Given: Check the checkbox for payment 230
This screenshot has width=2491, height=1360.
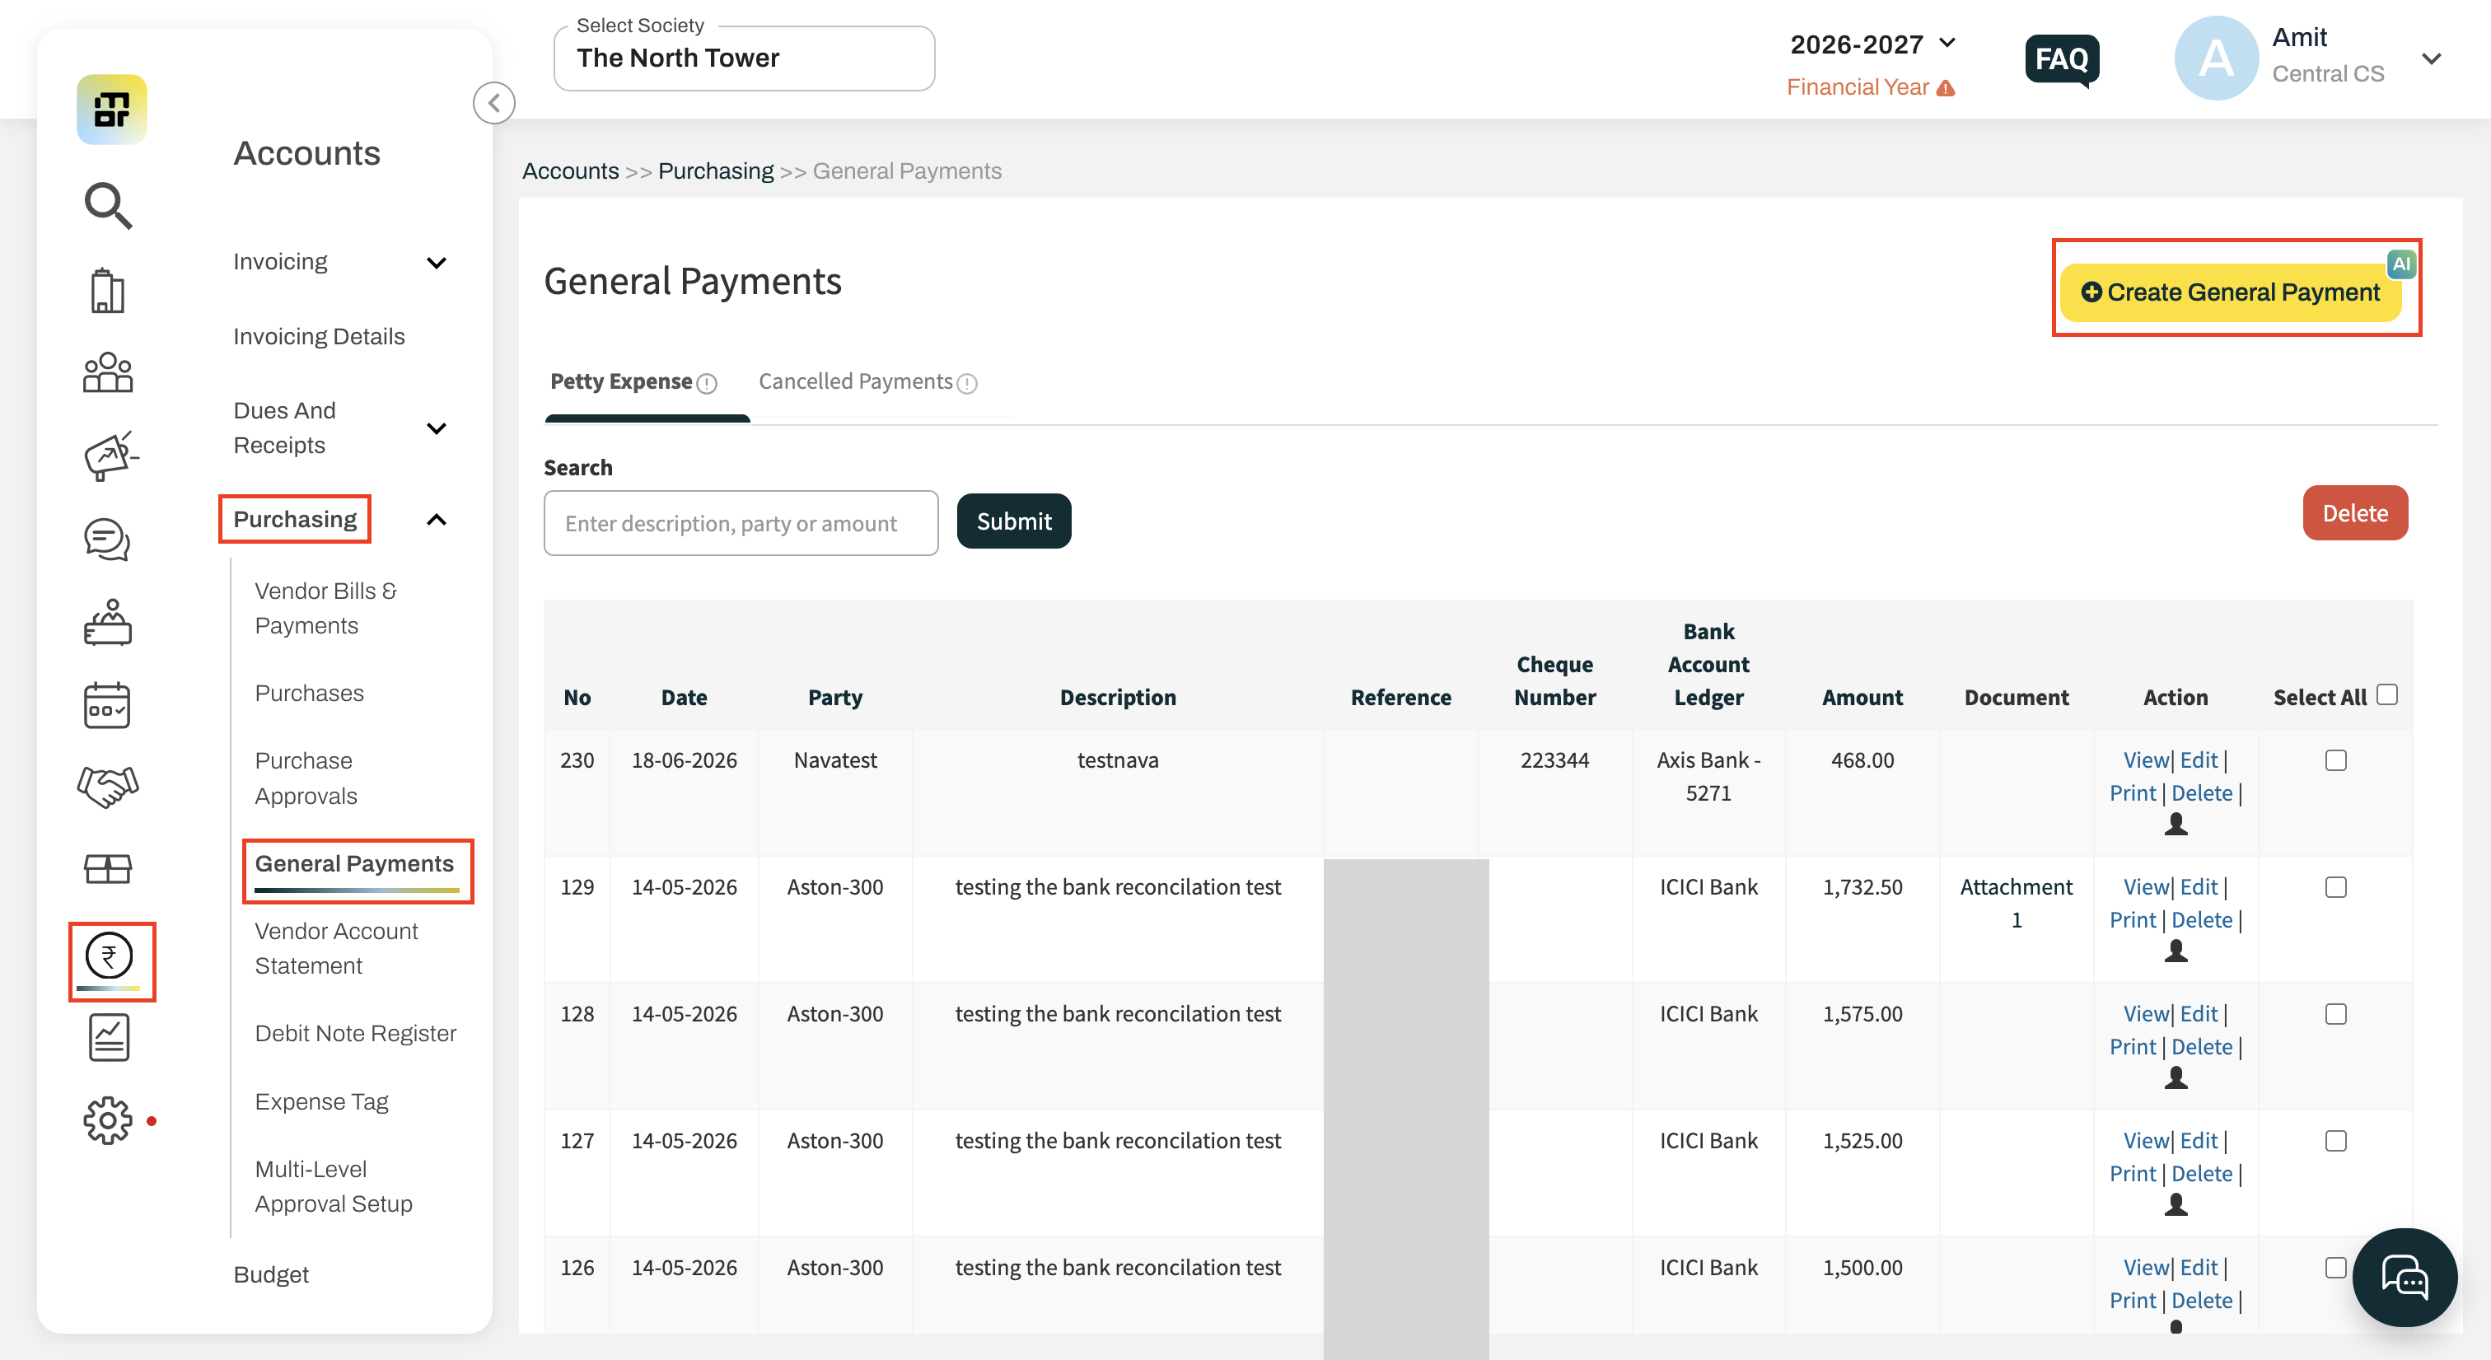Looking at the screenshot, I should click(x=2335, y=760).
